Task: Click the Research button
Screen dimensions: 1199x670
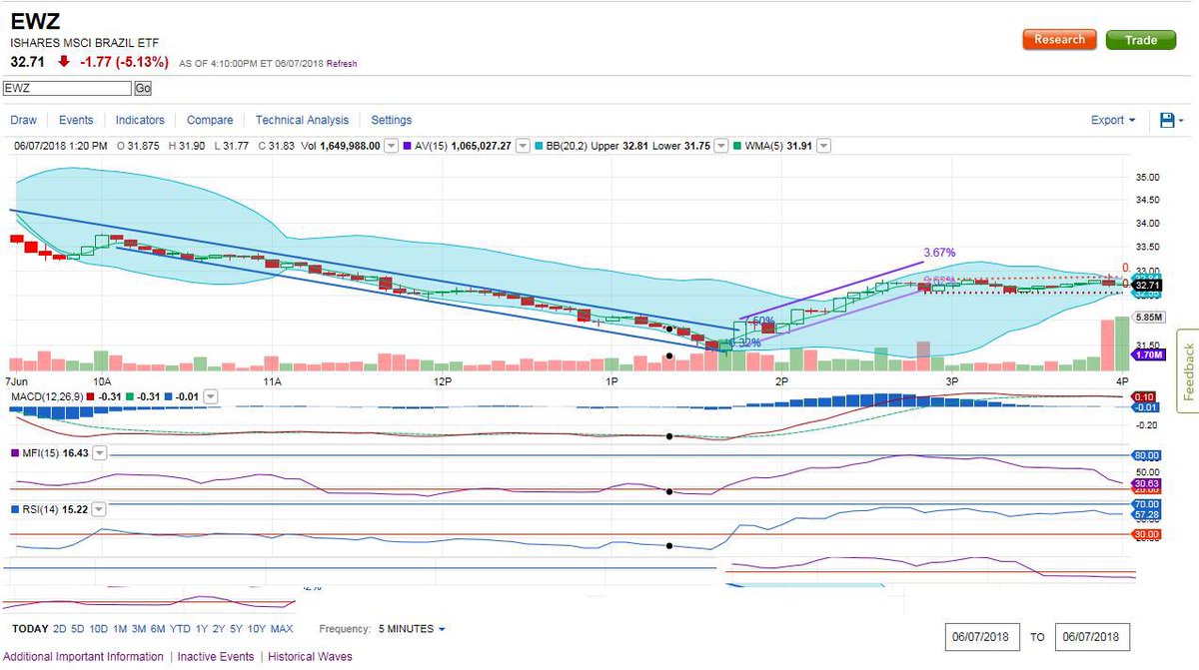Action: pos(1059,40)
